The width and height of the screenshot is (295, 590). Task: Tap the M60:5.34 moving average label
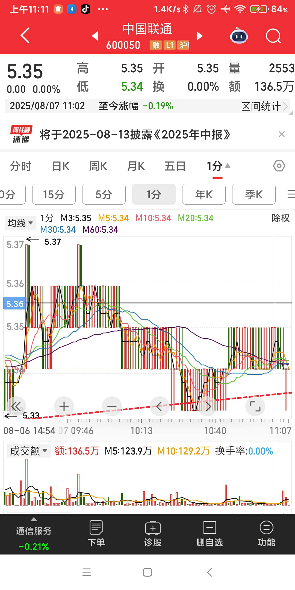(100, 229)
